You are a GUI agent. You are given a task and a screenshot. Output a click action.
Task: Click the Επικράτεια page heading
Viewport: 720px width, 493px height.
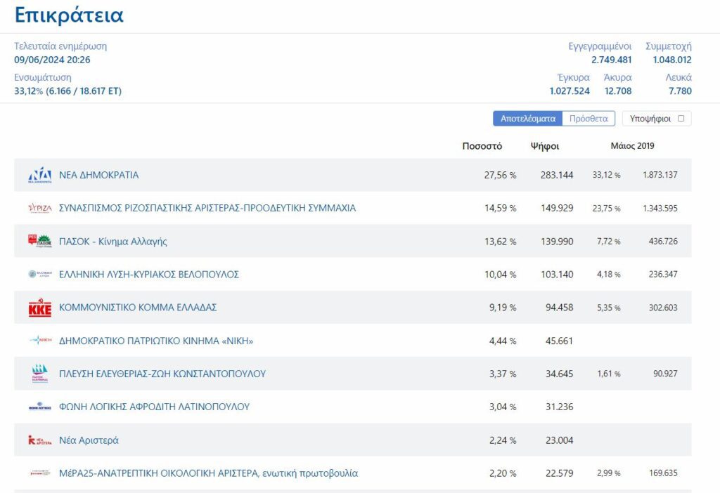(69, 15)
